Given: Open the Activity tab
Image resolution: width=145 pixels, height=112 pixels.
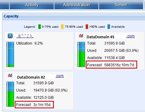Looking at the screenshot, I should coord(32,5).
